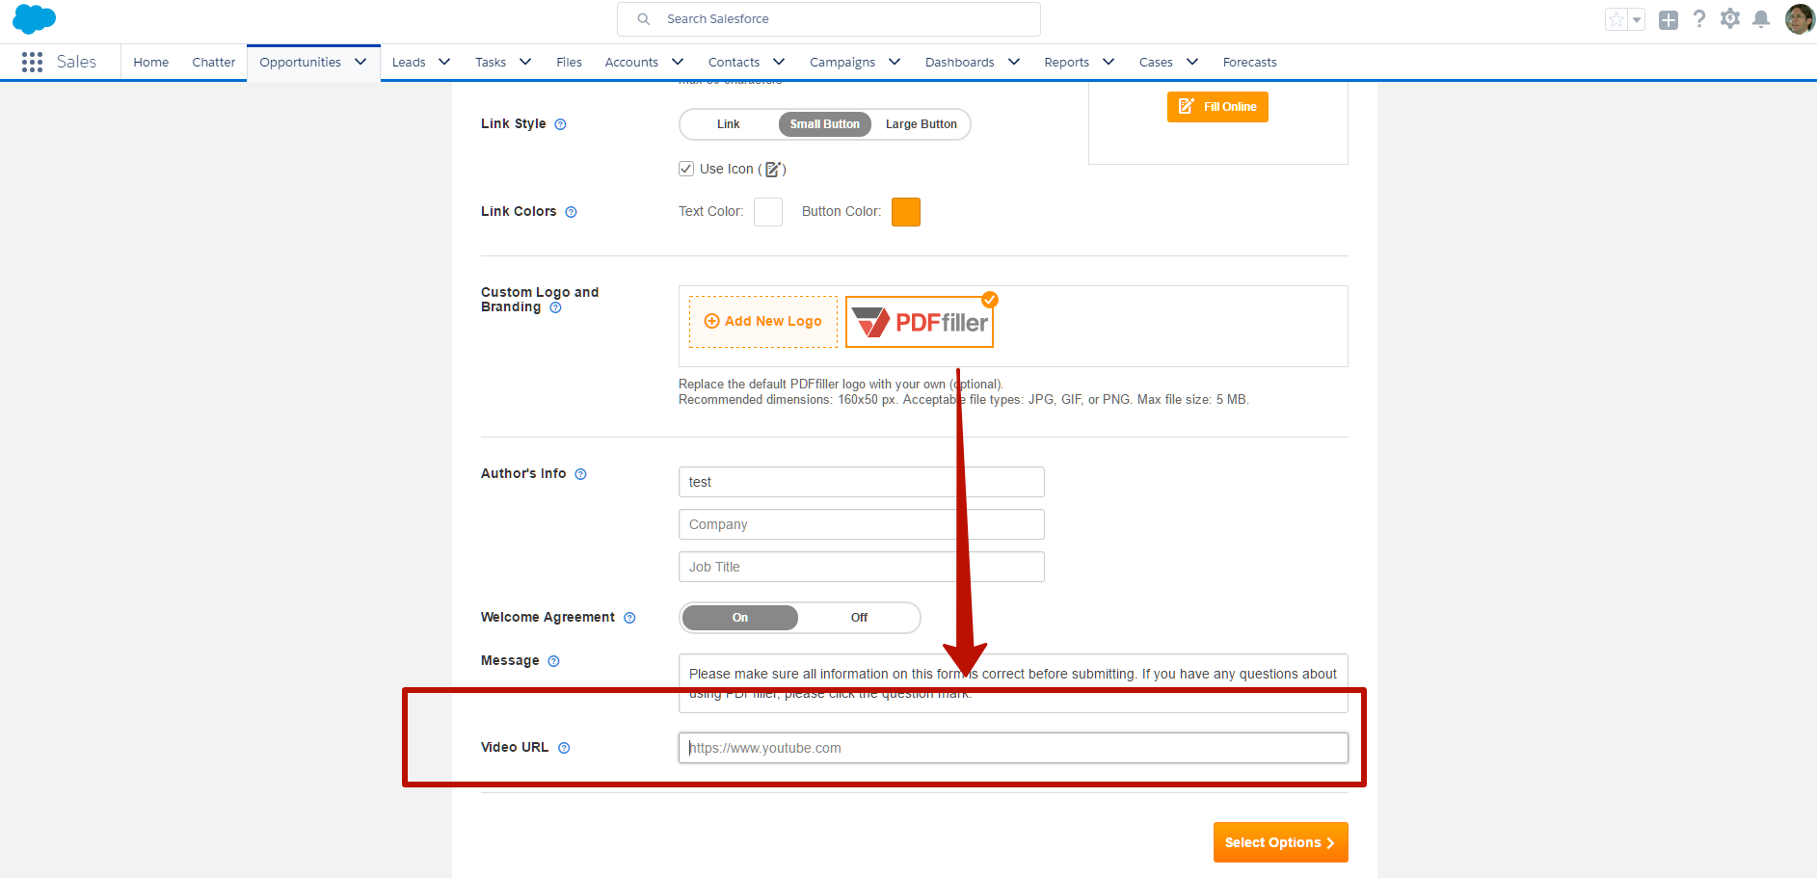The image size is (1817, 878).
Task: Open the Reports tab
Action: click(x=1067, y=62)
